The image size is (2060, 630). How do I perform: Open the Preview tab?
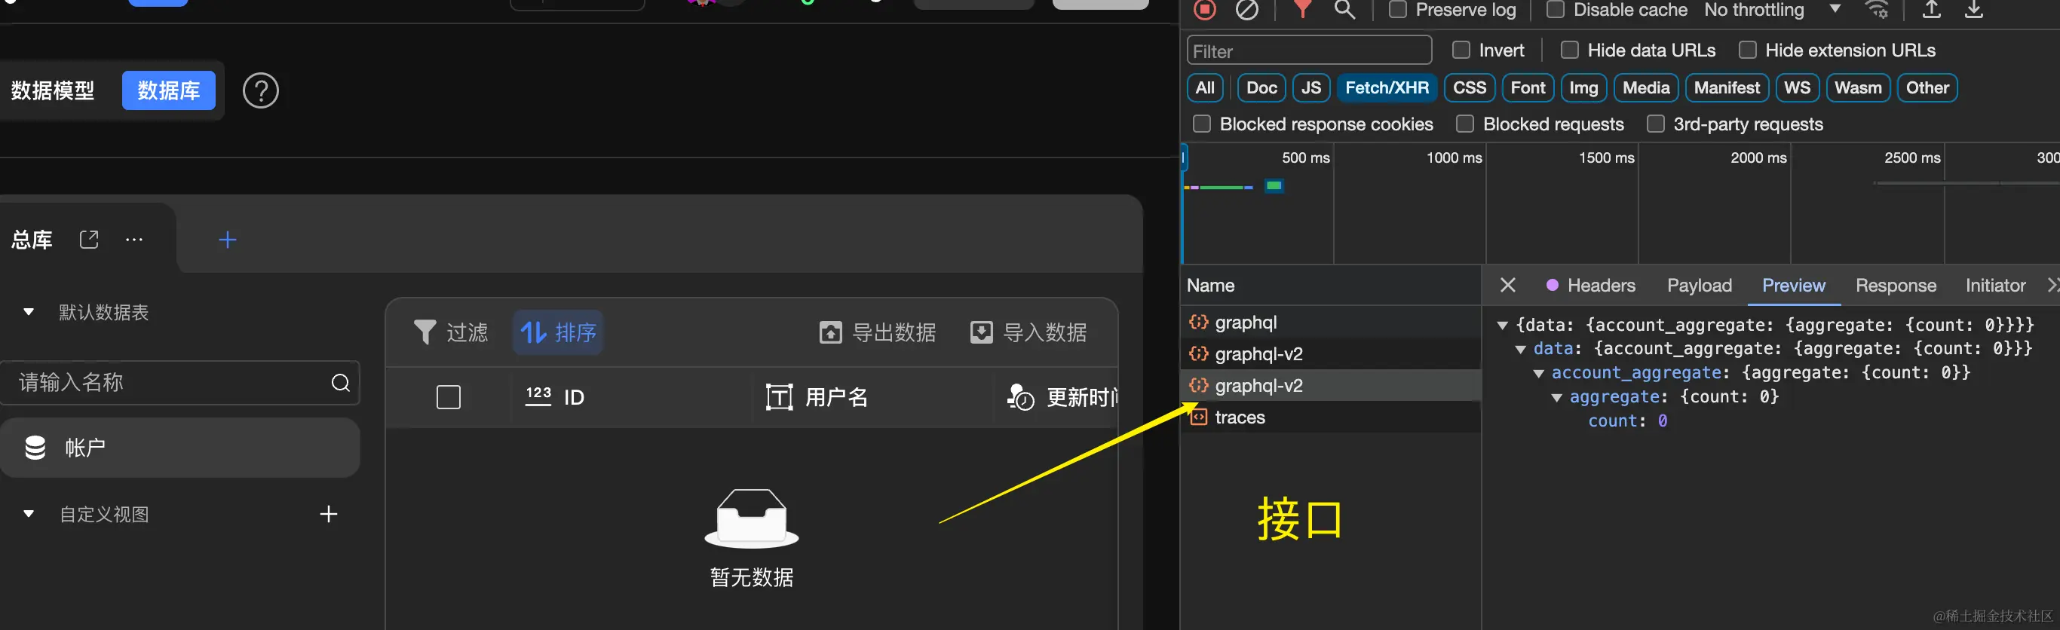[1794, 286]
